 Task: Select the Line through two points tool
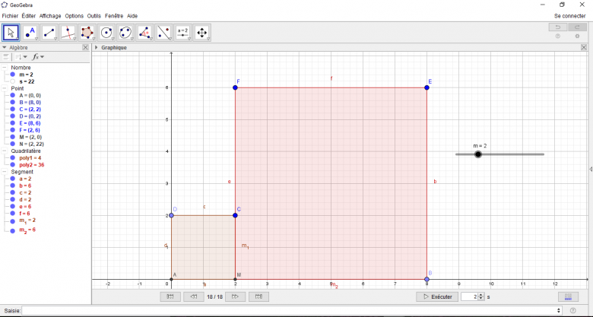coord(49,33)
